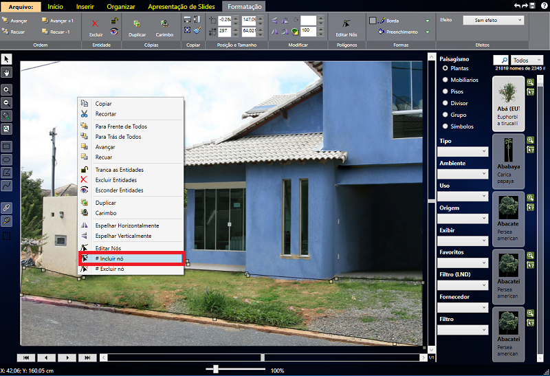Pick the rectangle shape tool
The height and width of the screenshot is (376, 550).
coord(6,146)
